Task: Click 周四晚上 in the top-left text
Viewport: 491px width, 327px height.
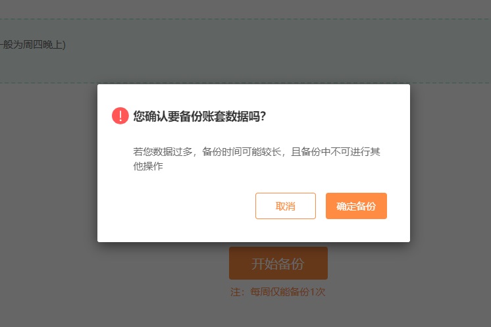Action: point(42,45)
